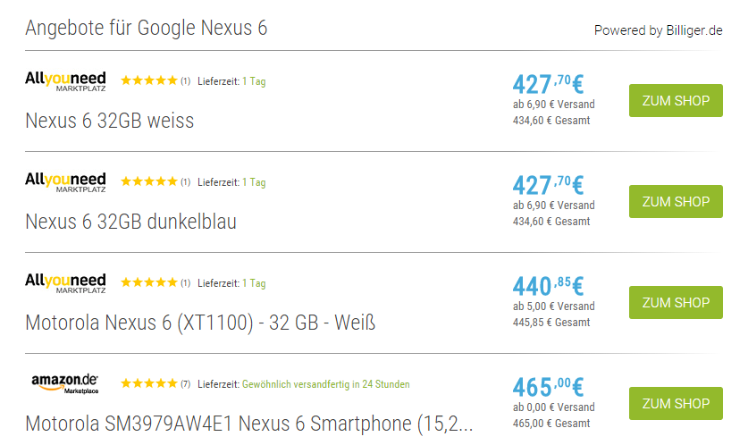Click Allyouneed logo for Nexus 6 weiss
The width and height of the screenshot is (748, 445).
point(65,81)
